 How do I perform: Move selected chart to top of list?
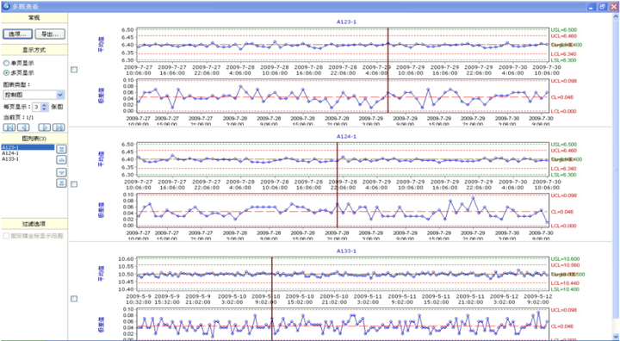pyautogui.click(x=61, y=149)
